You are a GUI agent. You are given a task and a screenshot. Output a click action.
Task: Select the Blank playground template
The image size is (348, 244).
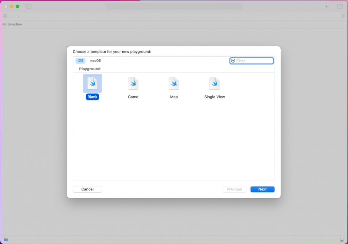click(92, 83)
